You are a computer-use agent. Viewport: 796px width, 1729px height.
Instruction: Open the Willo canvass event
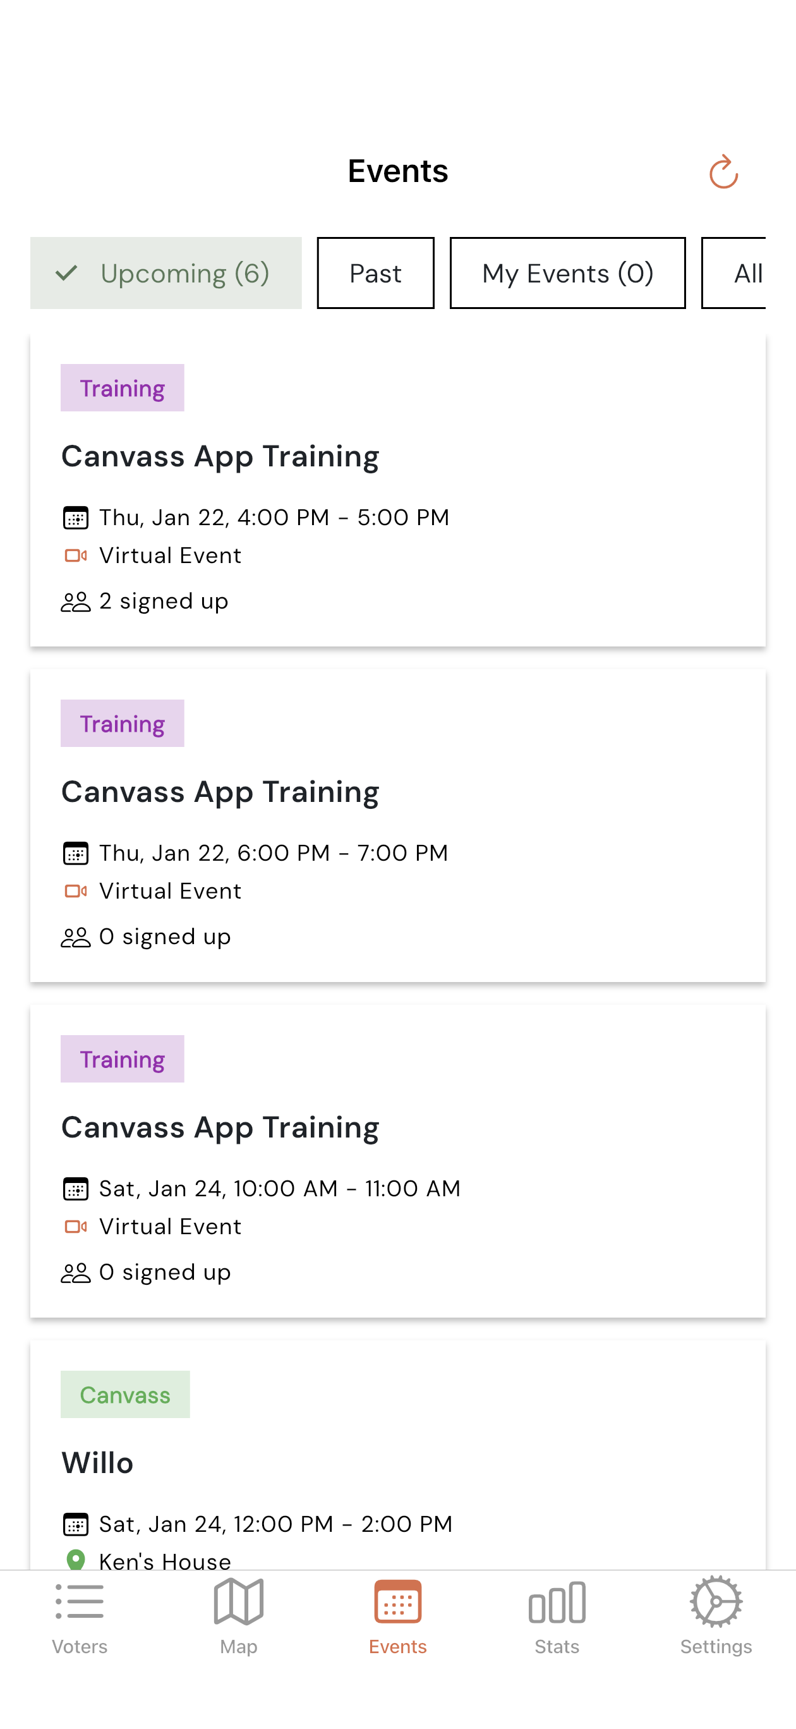pos(97,1463)
